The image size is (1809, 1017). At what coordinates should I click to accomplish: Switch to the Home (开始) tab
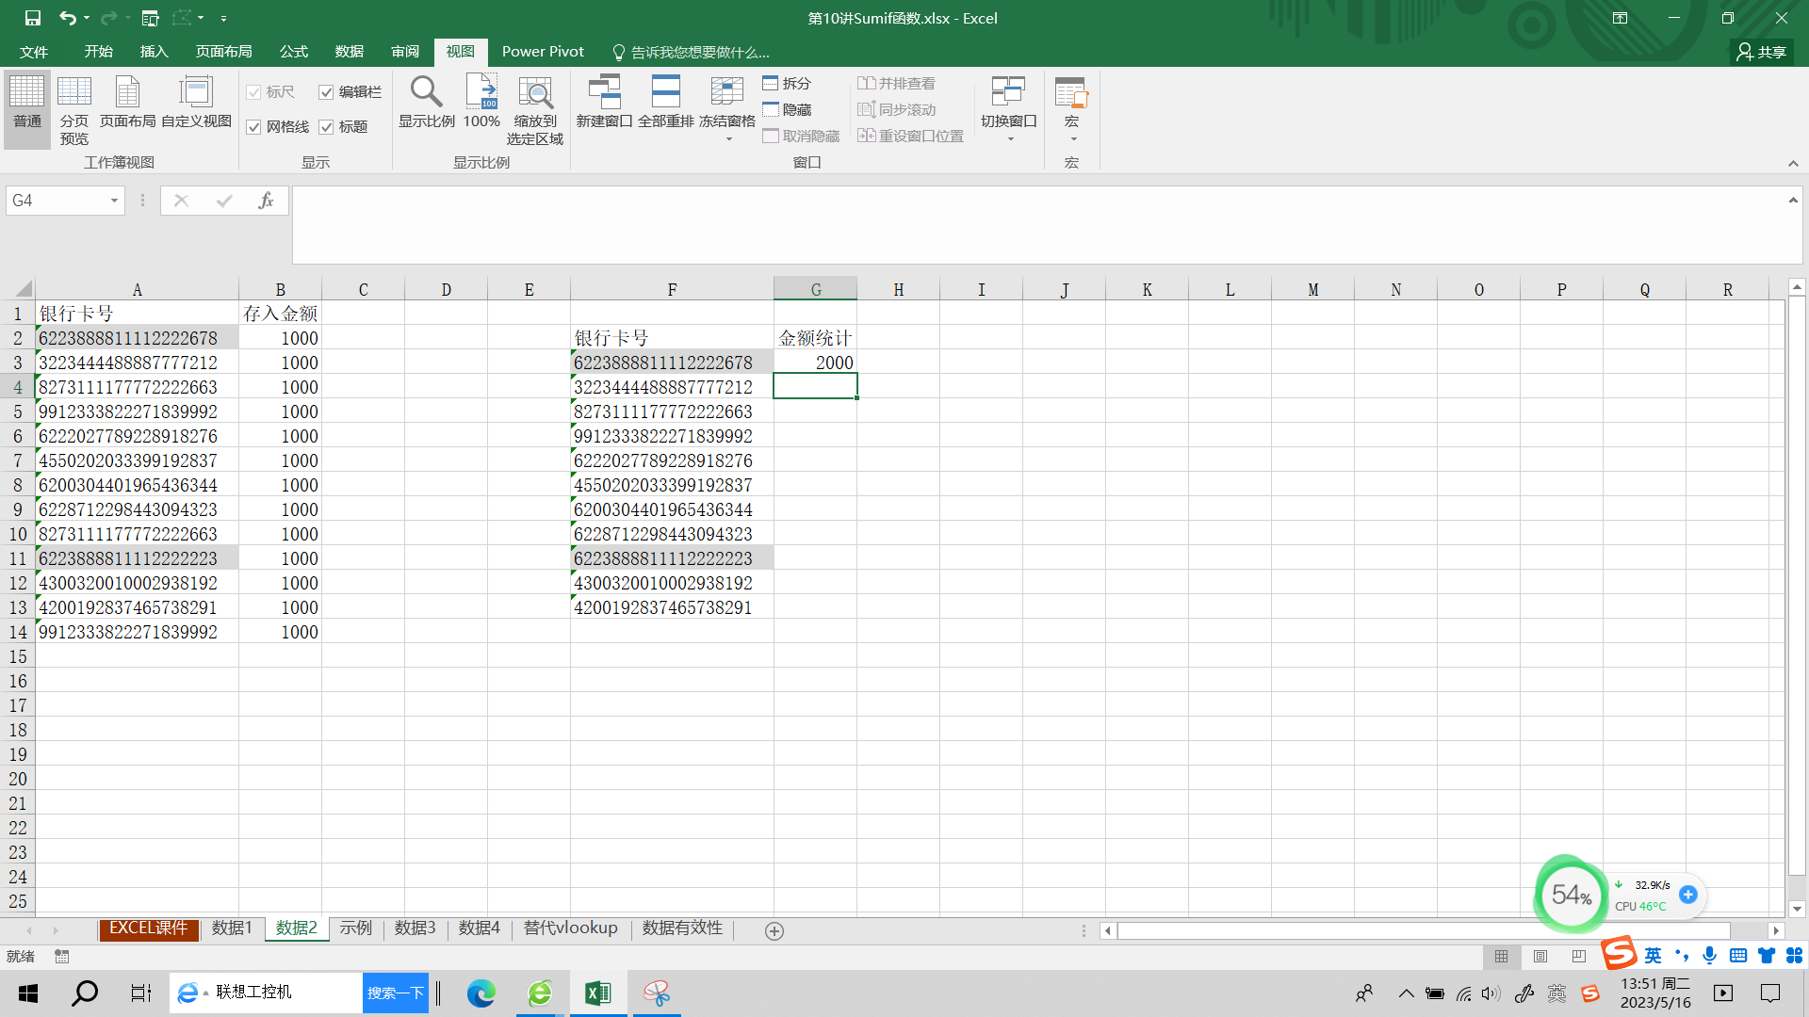pos(98,52)
